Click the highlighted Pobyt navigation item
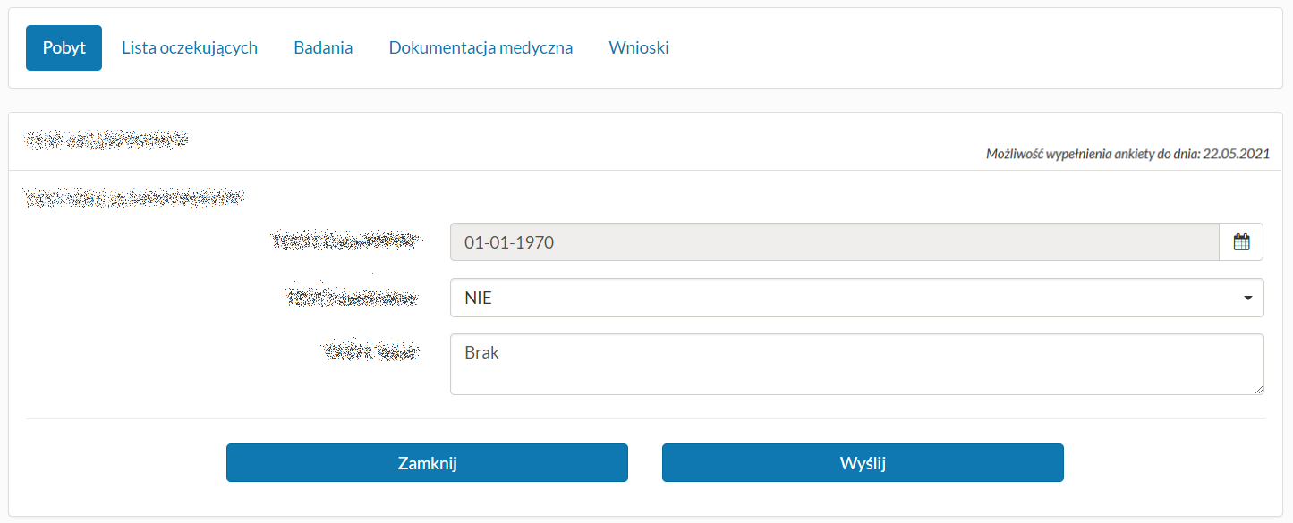Screen dimensions: 1293x523 coord(64,47)
